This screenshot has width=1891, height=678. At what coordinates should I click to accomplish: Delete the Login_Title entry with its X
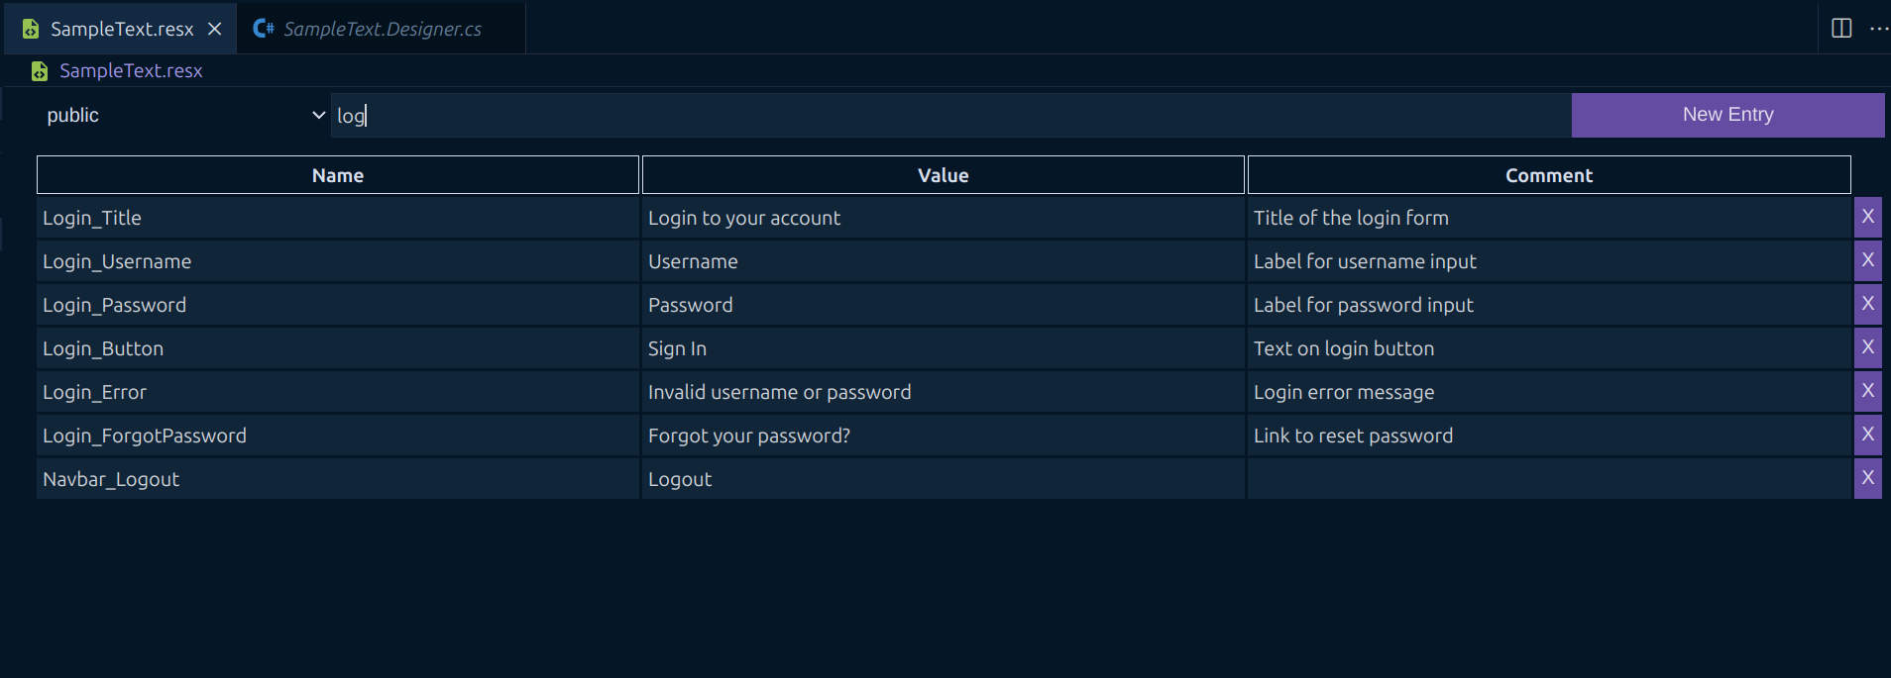click(1867, 217)
